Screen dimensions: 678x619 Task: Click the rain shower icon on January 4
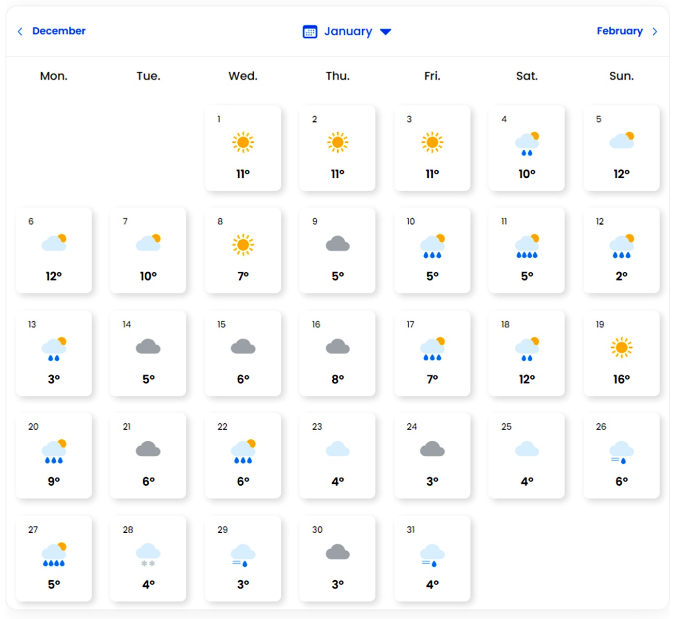(527, 143)
